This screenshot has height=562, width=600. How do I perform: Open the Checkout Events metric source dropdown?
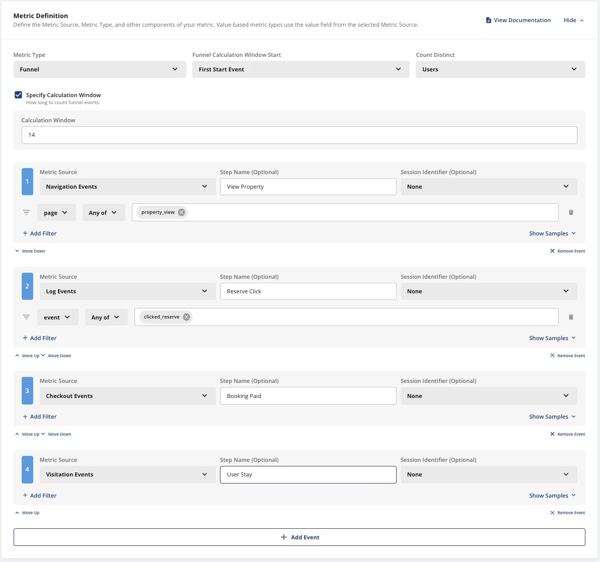click(127, 395)
